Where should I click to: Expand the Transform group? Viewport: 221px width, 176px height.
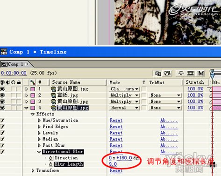33,170
